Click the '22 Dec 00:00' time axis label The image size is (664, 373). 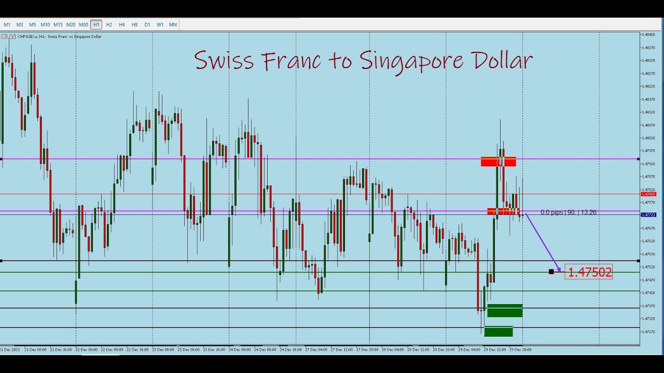point(86,350)
